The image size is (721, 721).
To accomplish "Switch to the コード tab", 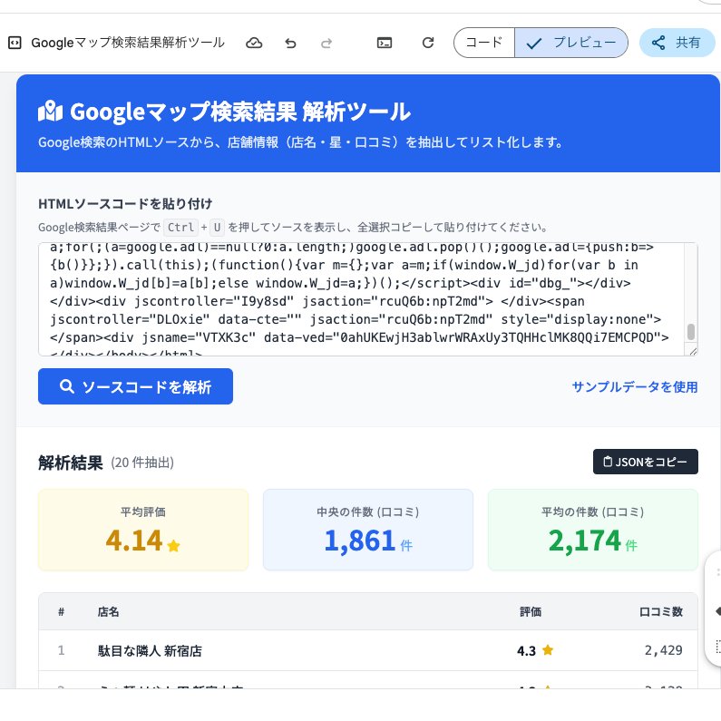I will [x=484, y=43].
